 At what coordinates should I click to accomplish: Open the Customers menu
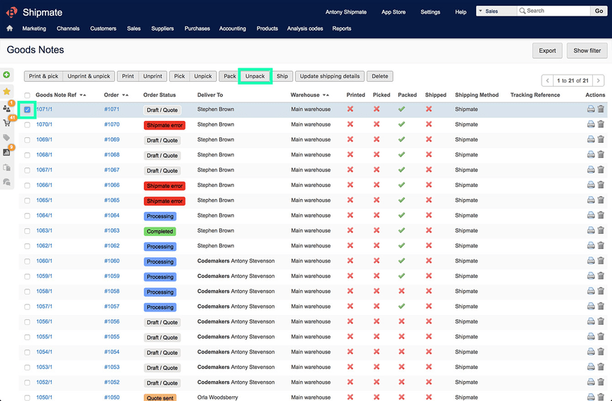(103, 28)
